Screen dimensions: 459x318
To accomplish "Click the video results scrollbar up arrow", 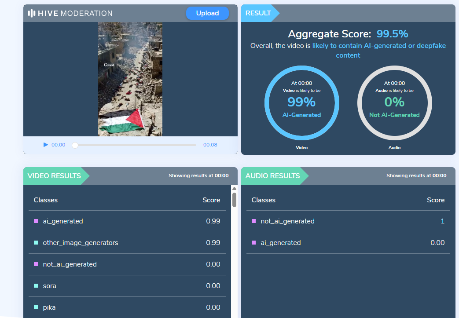I will point(234,188).
